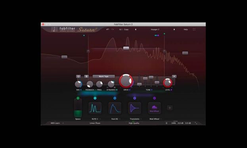The image size is (247, 148).
Task: Select the Fast EG envelope display
Action: (115, 108)
